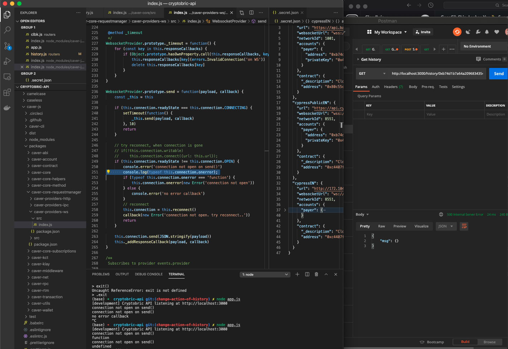The width and height of the screenshot is (508, 349).
Task: Open Source Control view in activity bar
Action: (x=7, y=46)
